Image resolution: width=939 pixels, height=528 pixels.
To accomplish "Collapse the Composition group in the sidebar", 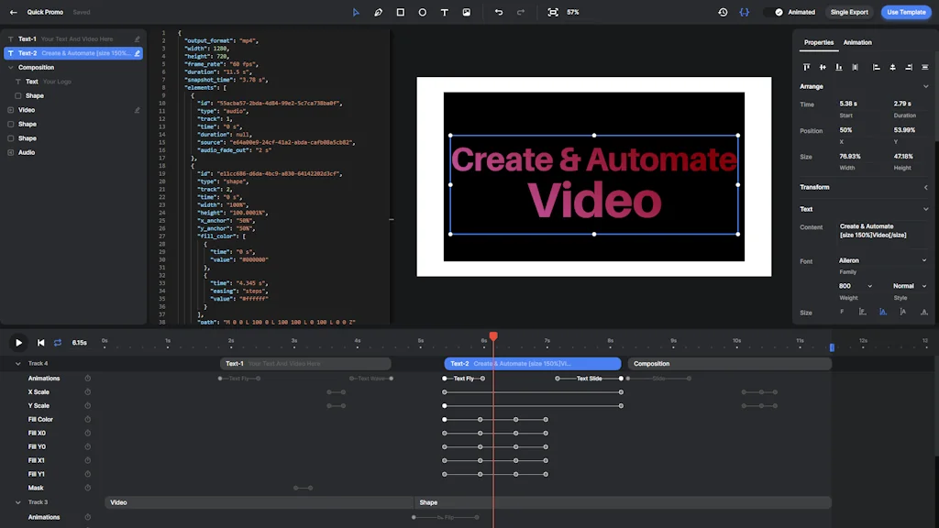I will 9,67.
